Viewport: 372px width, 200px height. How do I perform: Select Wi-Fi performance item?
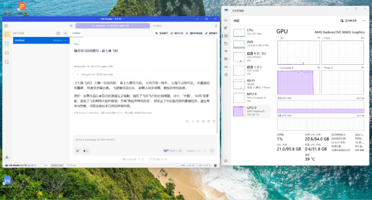point(251,84)
